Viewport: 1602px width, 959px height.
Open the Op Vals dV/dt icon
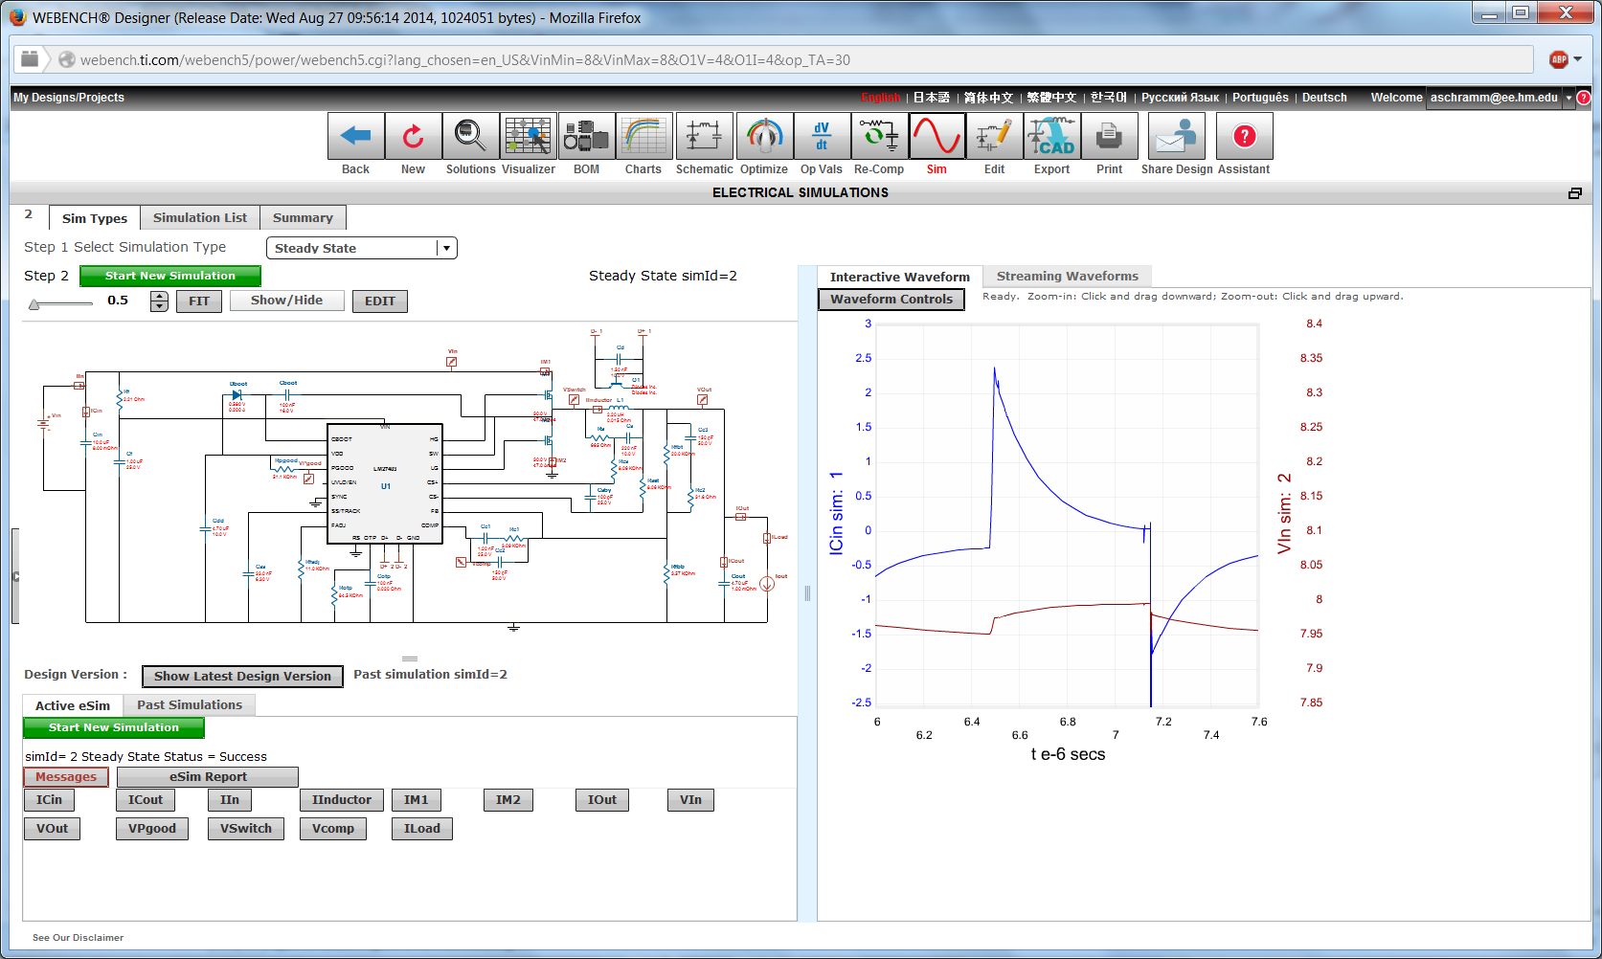(x=822, y=136)
